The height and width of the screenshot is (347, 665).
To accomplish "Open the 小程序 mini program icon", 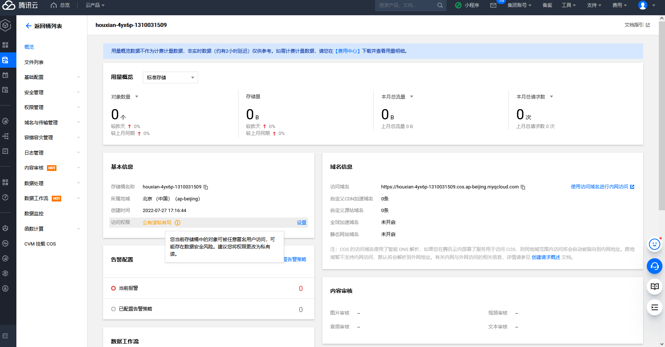I will pyautogui.click(x=458, y=5).
